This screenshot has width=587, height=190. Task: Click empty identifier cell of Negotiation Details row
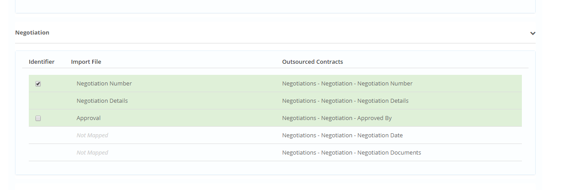click(38, 101)
